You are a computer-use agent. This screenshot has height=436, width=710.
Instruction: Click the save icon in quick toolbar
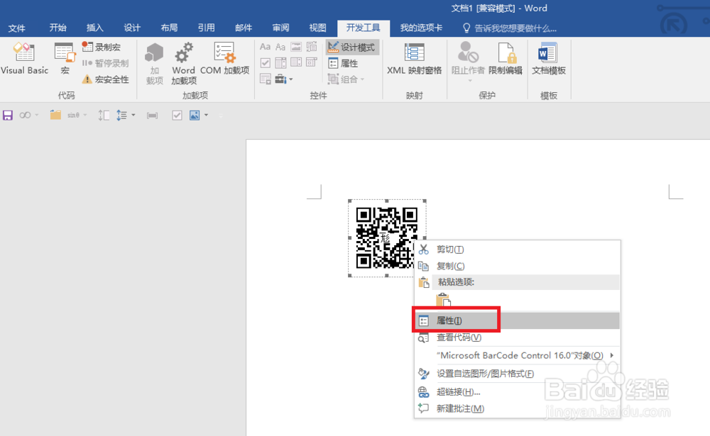(x=8, y=116)
